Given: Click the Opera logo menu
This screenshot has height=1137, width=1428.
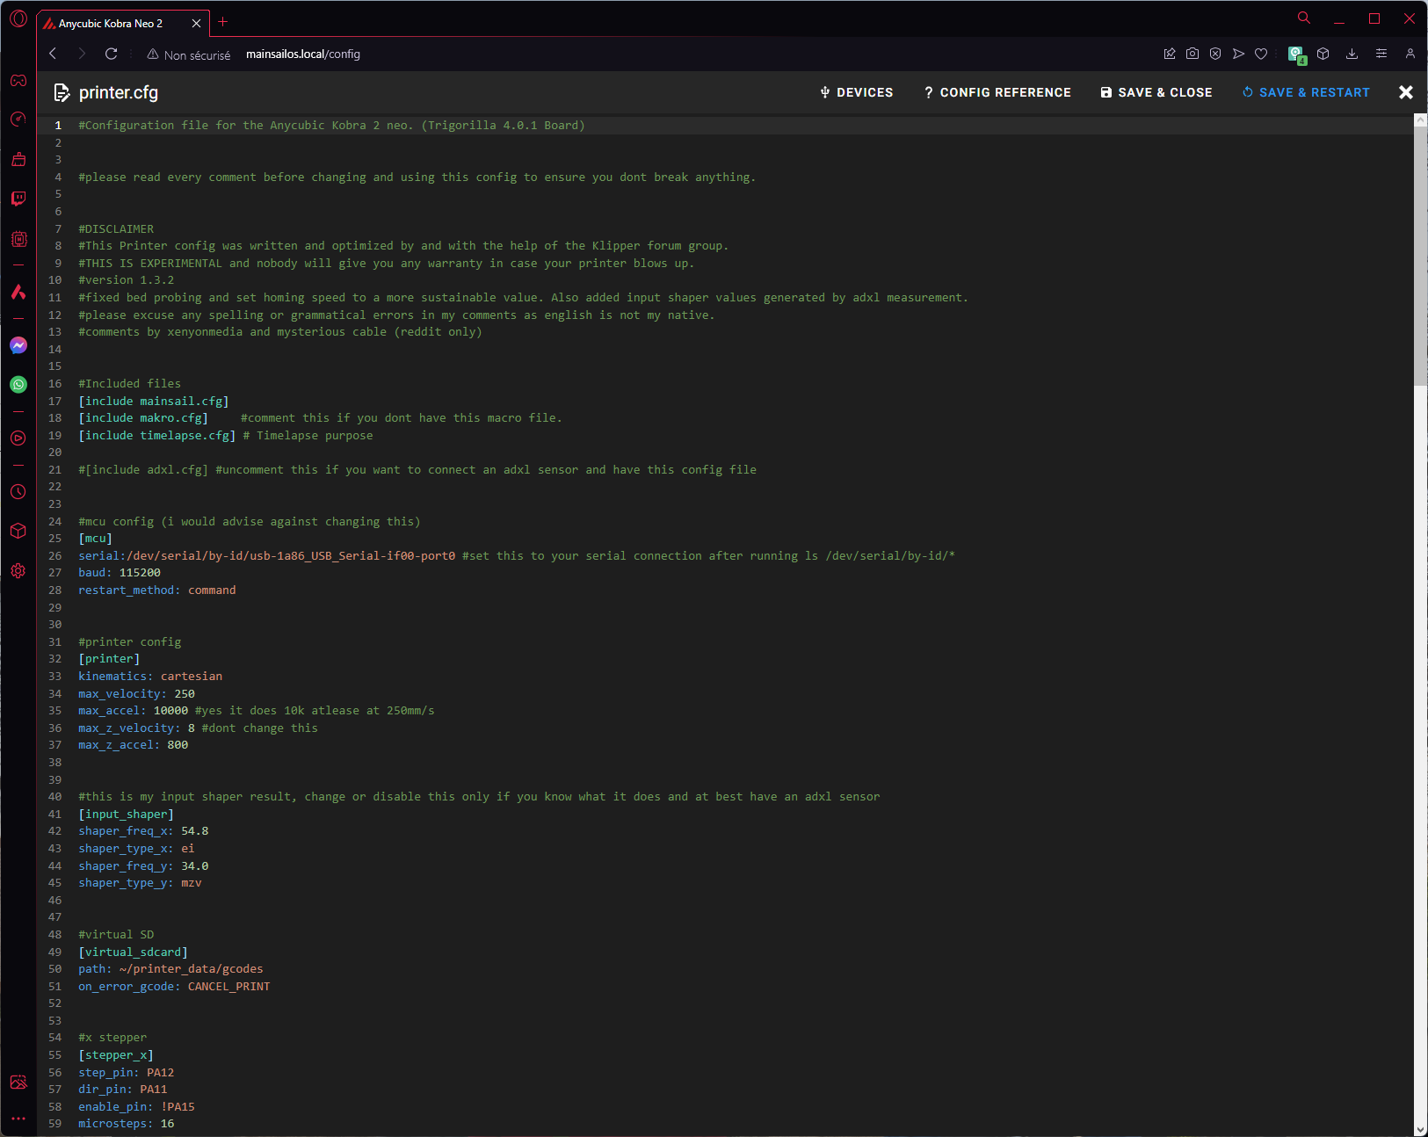Looking at the screenshot, I should (18, 18).
